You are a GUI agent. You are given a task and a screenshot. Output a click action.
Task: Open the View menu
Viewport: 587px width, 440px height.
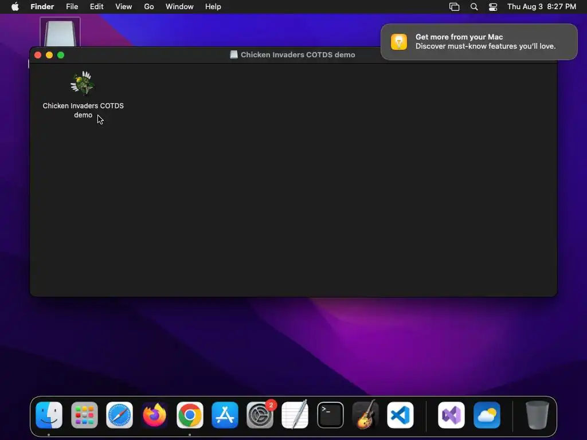[124, 7]
